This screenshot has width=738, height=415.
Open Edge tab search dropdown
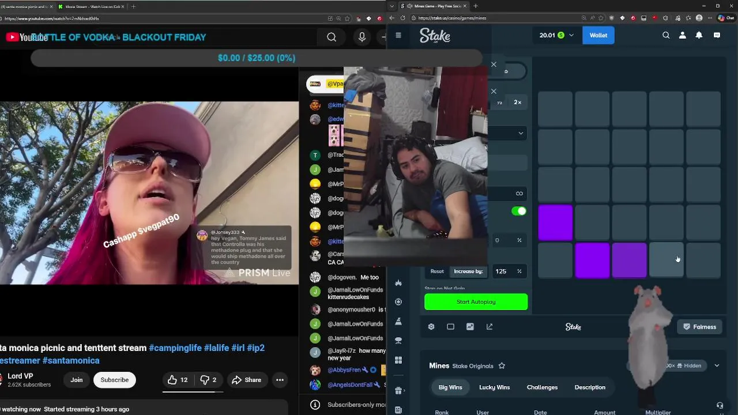coord(392,6)
